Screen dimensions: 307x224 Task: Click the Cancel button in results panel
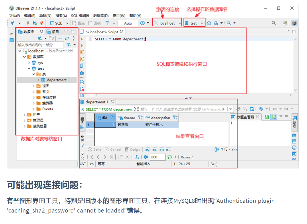(113, 150)
